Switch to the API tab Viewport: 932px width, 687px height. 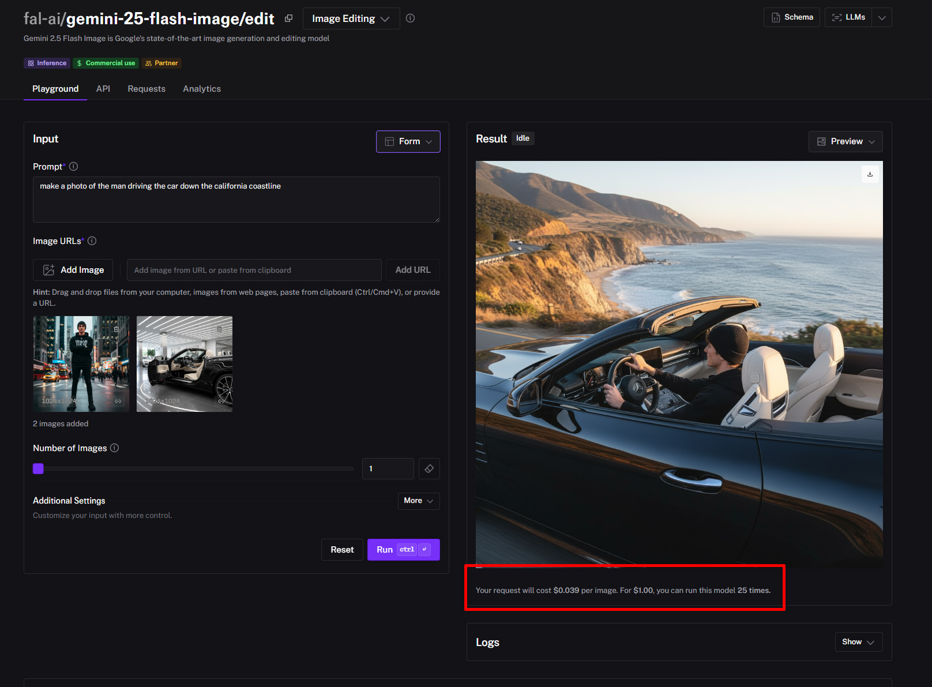[x=103, y=89]
